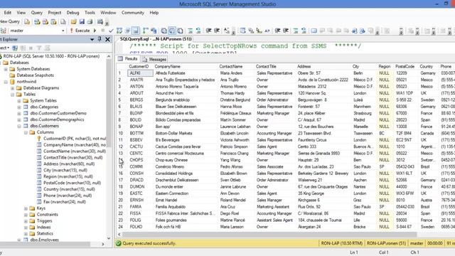The height and width of the screenshot is (256, 455).
Task: Switch output to Results to File
Action: (180, 31)
